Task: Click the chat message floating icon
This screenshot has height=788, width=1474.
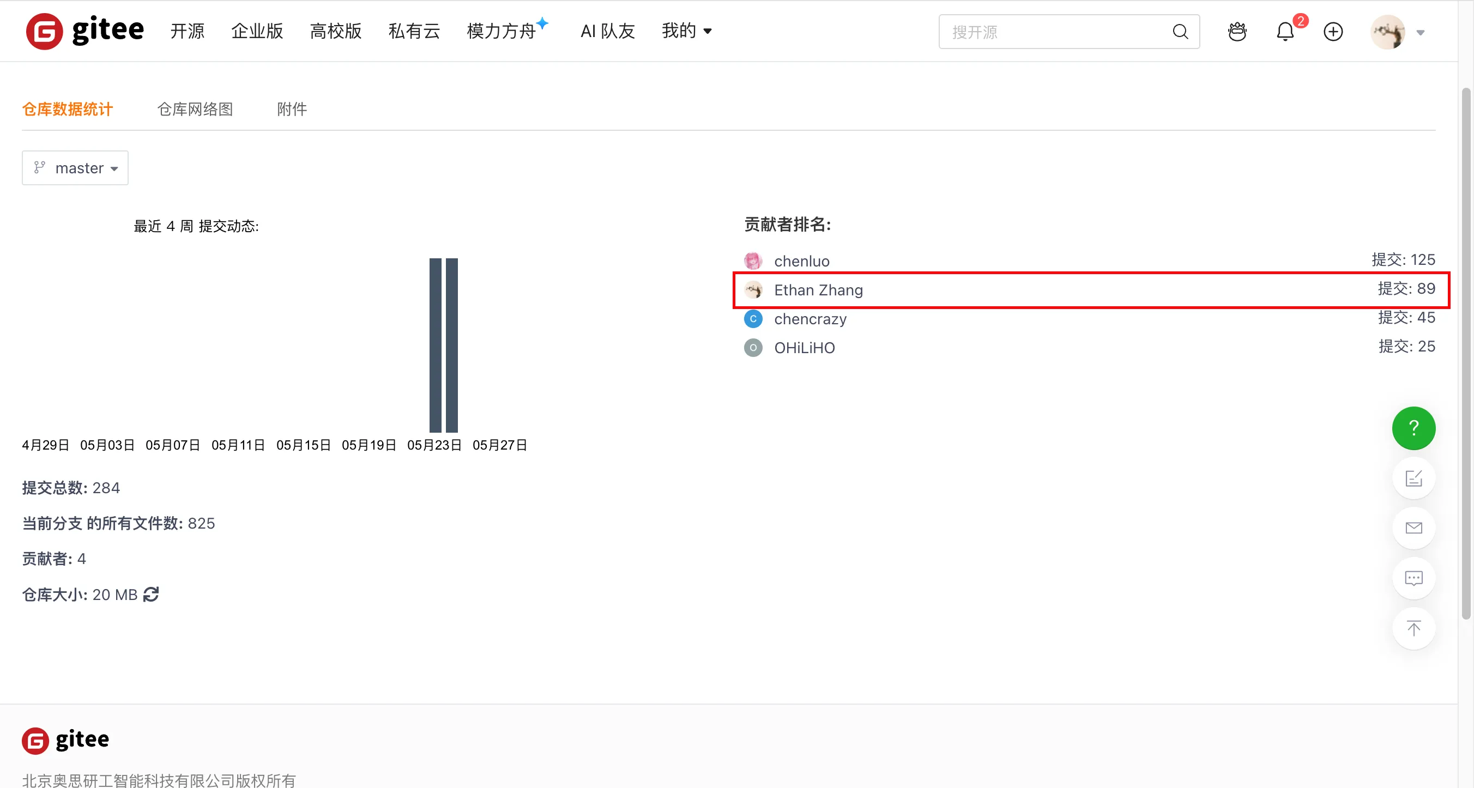Action: (x=1414, y=578)
